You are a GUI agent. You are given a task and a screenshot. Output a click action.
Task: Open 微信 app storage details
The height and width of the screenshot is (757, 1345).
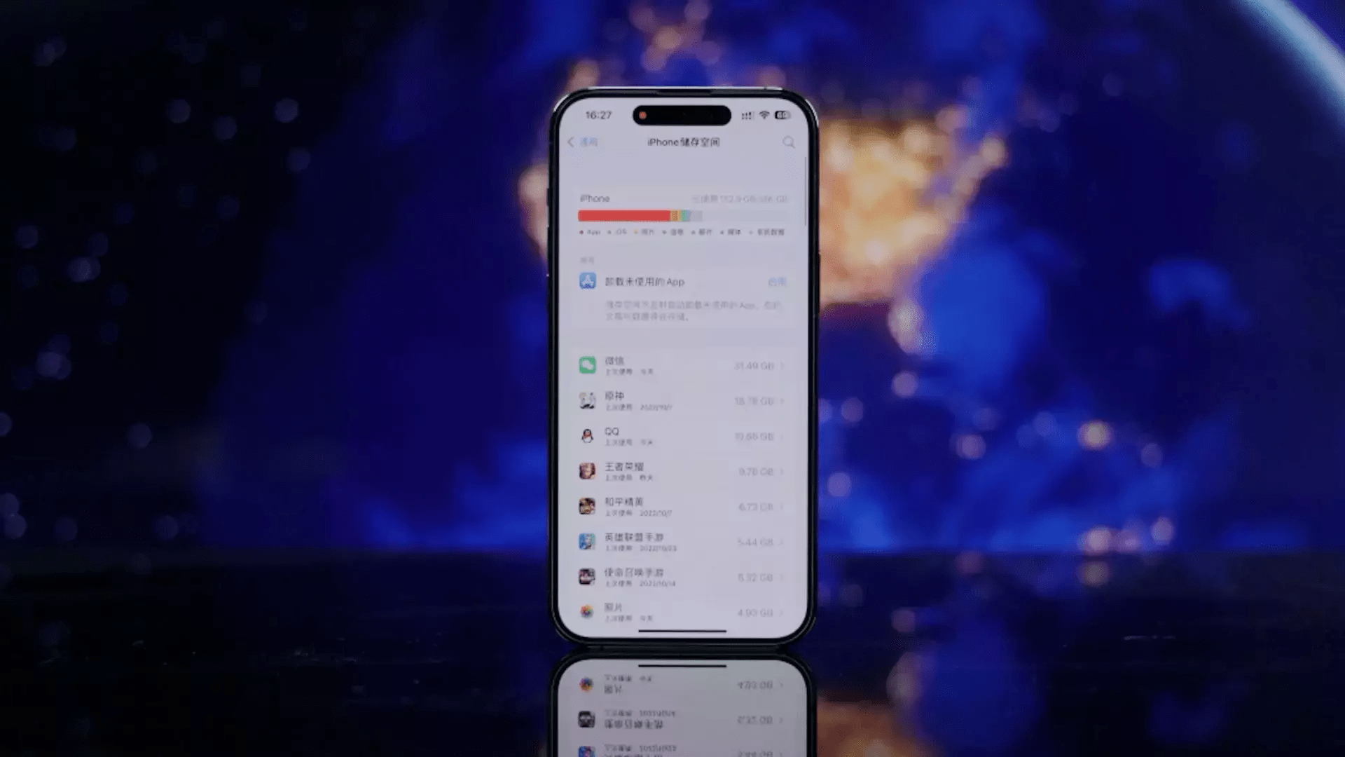682,365
